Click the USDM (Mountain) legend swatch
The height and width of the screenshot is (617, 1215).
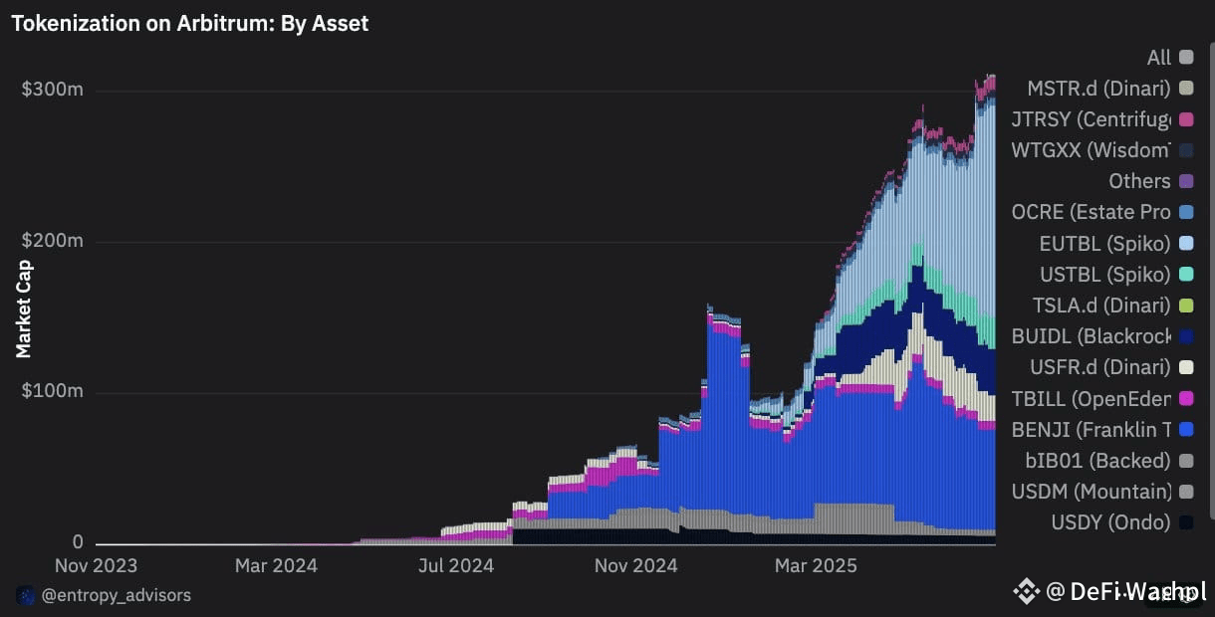pyautogui.click(x=1186, y=491)
